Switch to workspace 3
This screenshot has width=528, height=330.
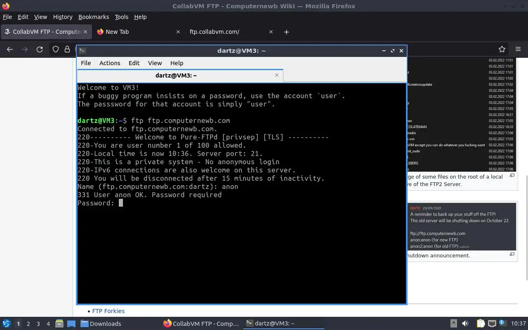click(x=38, y=324)
